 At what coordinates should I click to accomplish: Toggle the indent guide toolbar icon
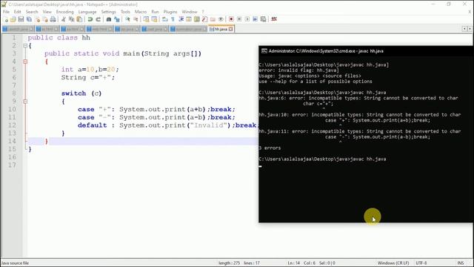(x=181, y=19)
